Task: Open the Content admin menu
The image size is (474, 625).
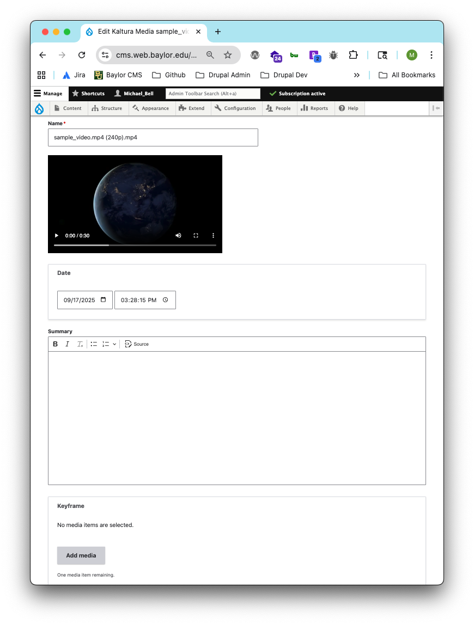Action: click(x=68, y=108)
